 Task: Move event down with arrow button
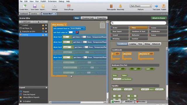tap(42, 22)
